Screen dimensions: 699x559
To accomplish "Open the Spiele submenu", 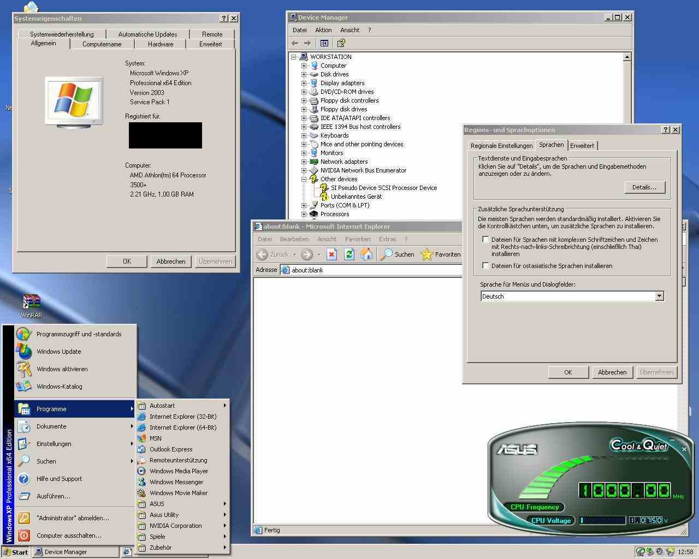I will (183, 537).
